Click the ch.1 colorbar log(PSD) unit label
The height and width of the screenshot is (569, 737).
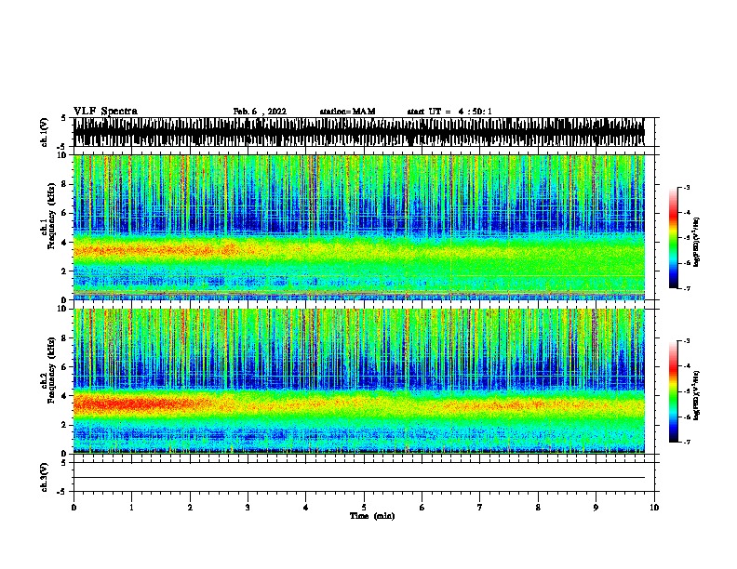tap(697, 242)
